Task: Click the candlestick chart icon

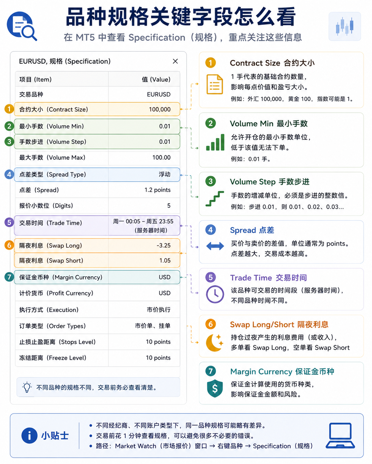Action: tap(344, 26)
